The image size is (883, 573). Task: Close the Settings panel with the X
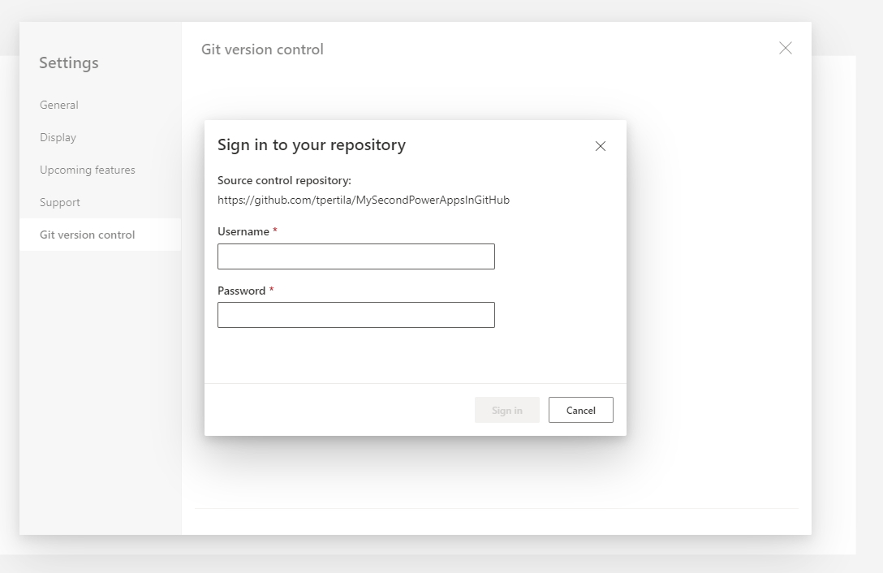(785, 49)
